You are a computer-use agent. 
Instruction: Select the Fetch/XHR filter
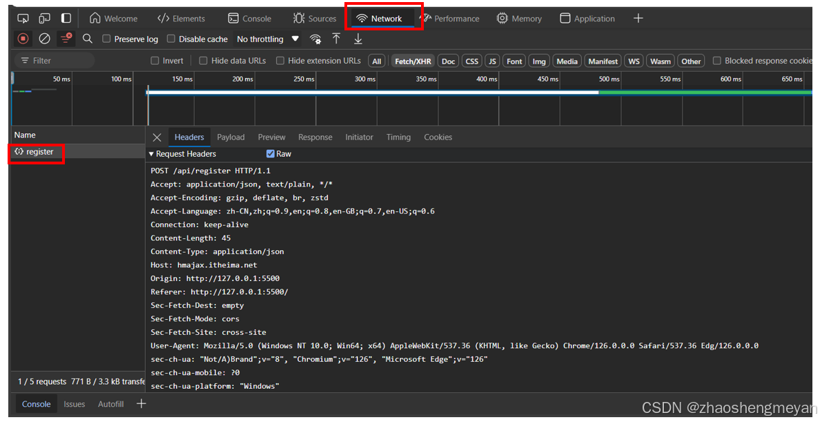pyautogui.click(x=413, y=61)
